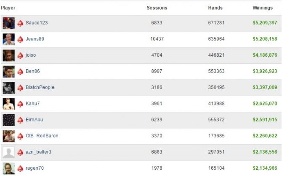Click the red spade icon next to joiso
The width and height of the screenshot is (282, 176).
20,55
